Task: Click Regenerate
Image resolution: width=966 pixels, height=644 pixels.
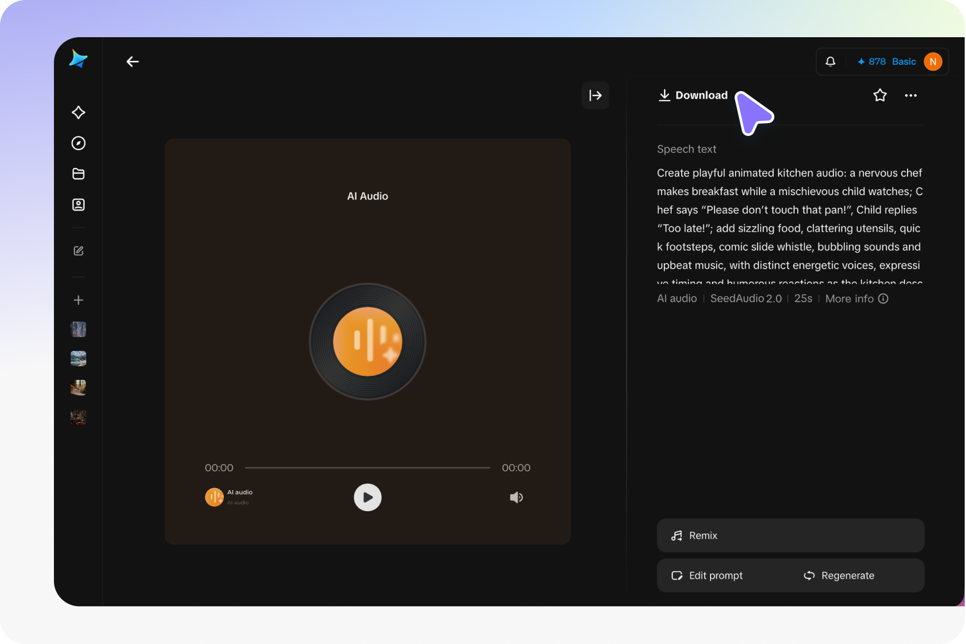Action: (x=839, y=575)
